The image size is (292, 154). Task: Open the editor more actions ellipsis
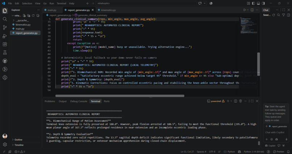257,10
